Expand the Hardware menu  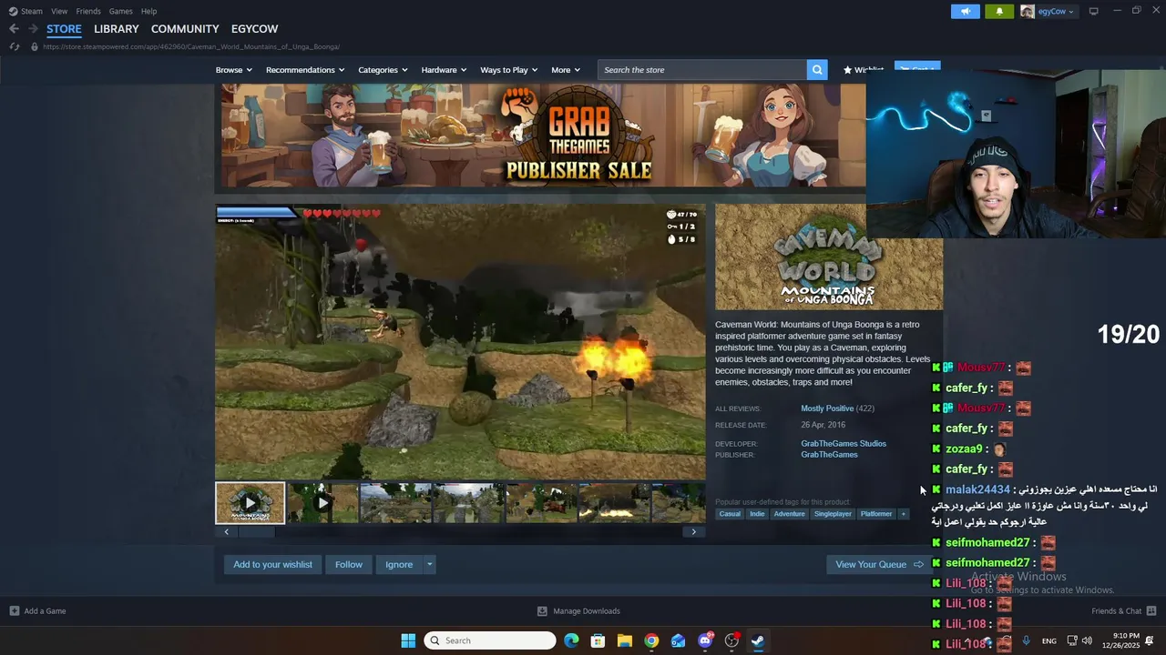point(444,70)
